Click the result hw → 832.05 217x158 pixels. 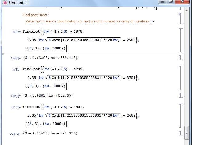[60, 95]
